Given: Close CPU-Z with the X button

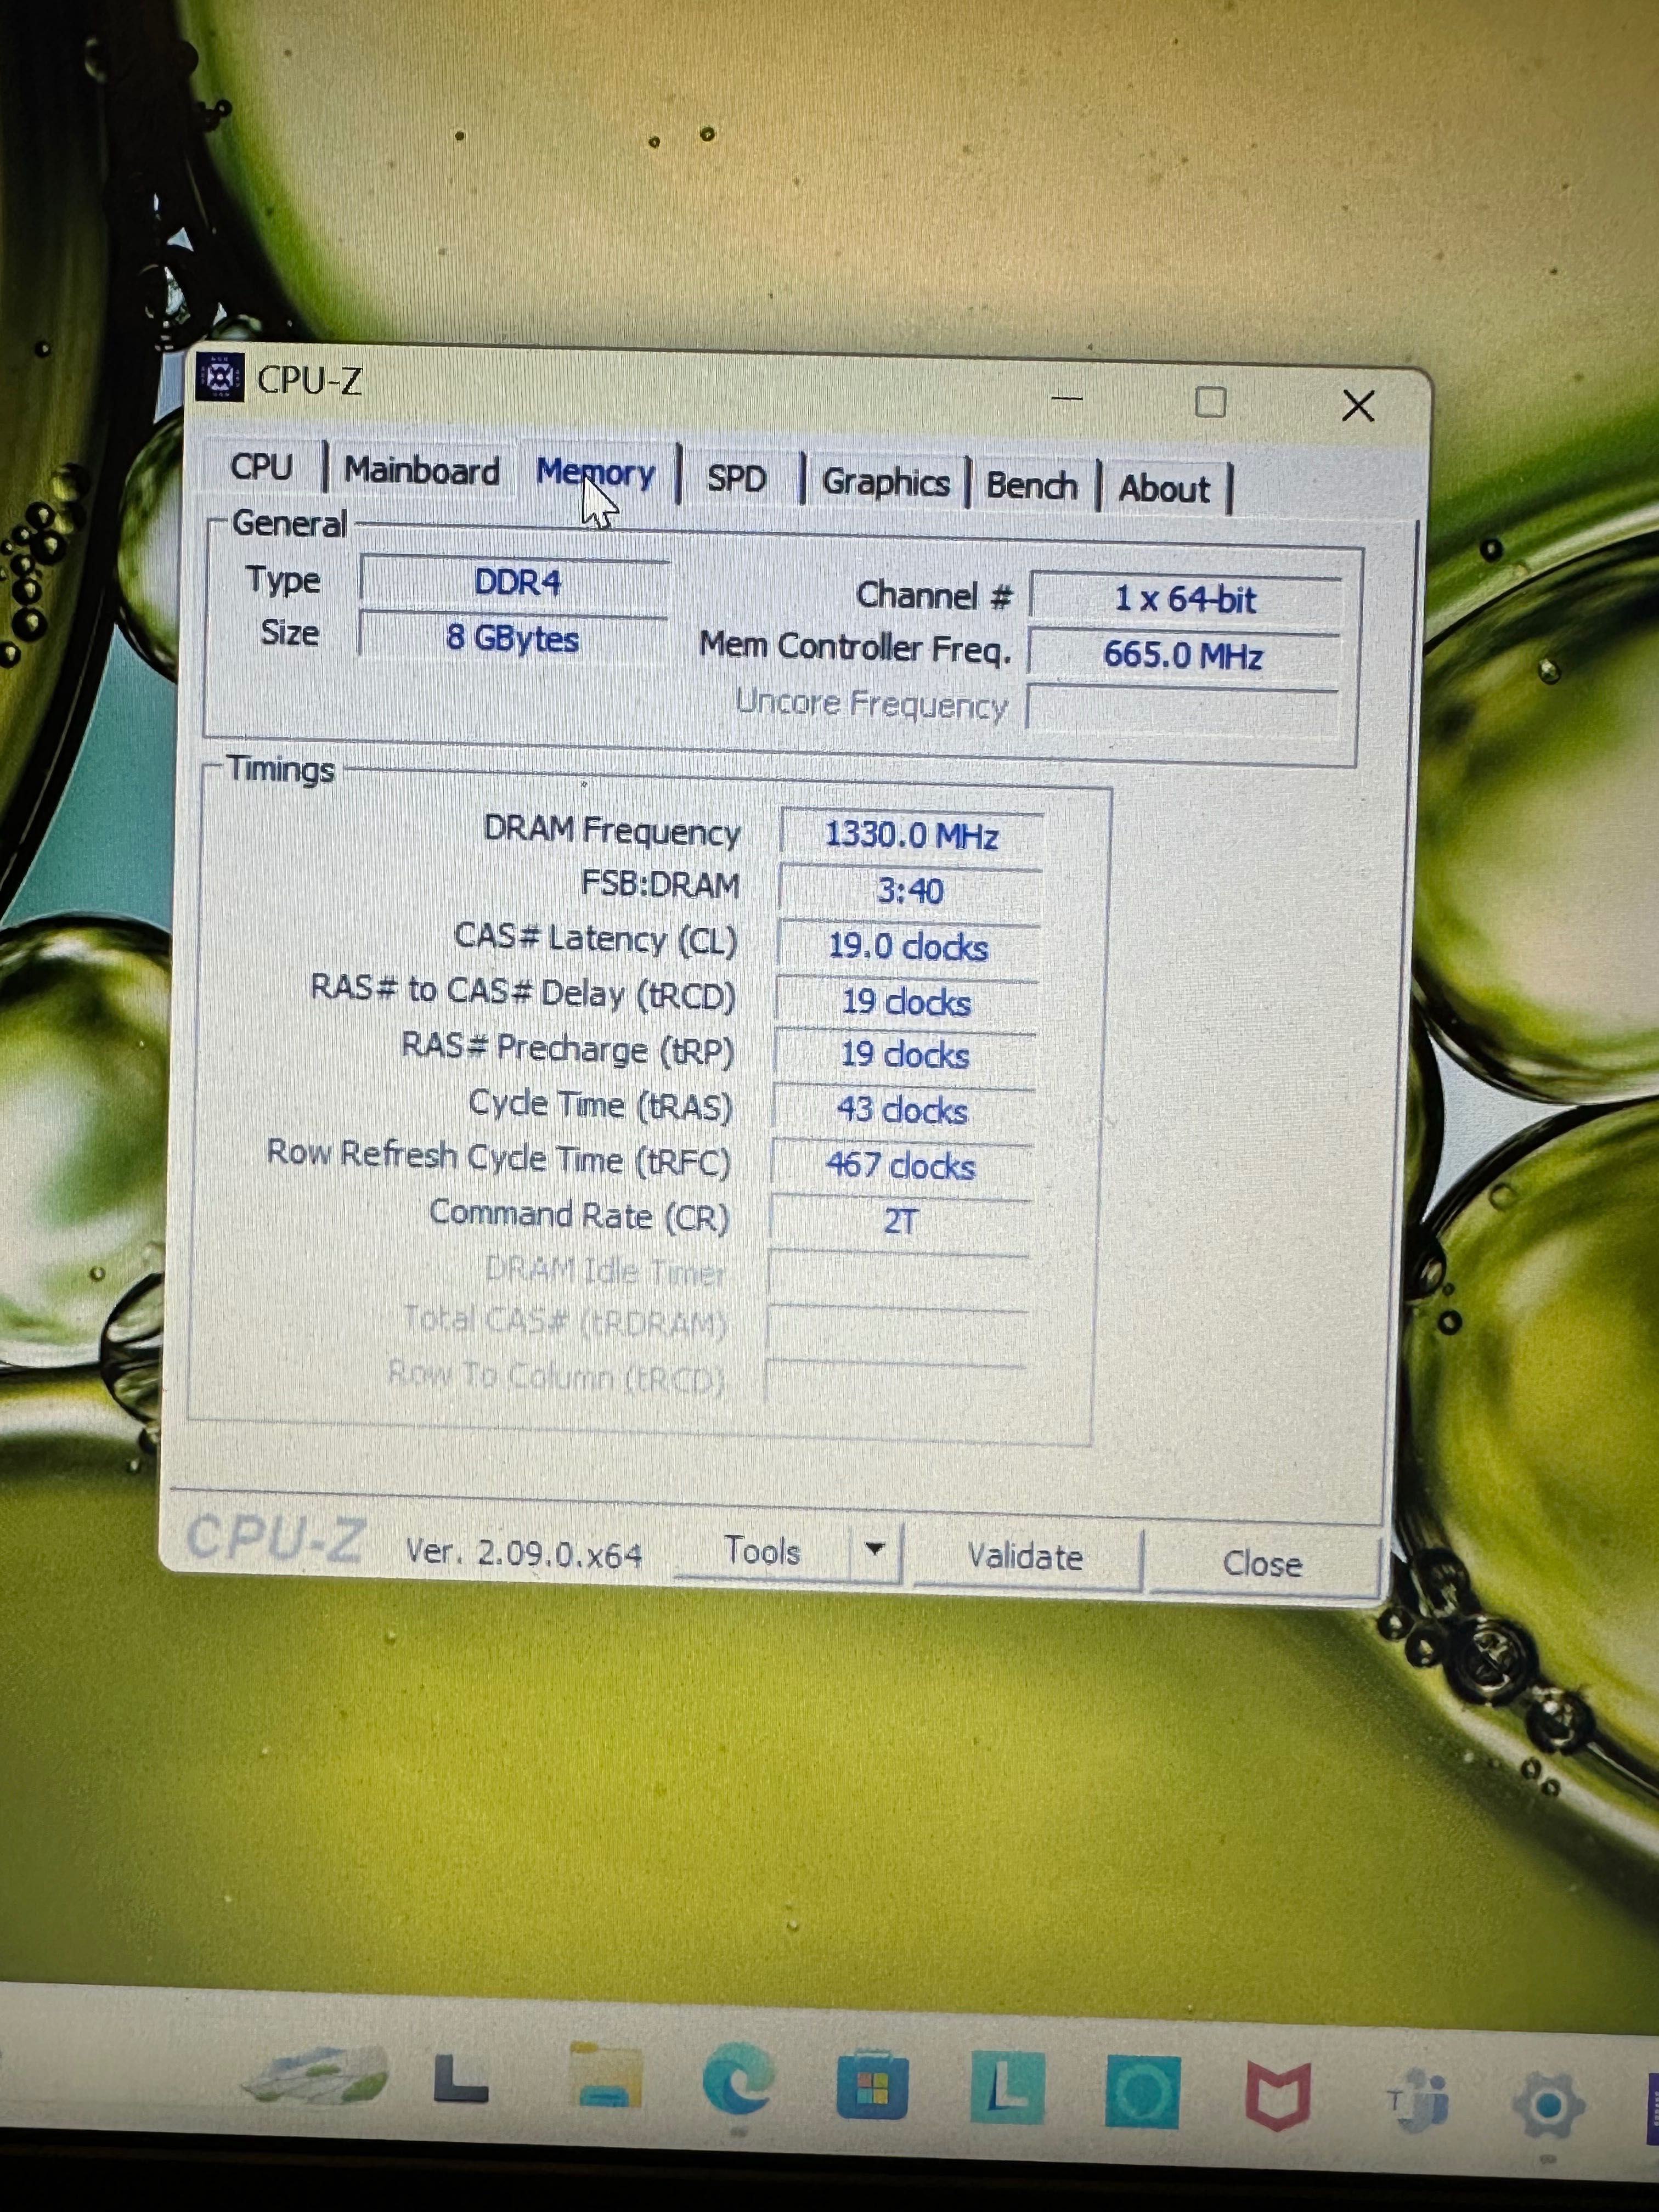Looking at the screenshot, I should [x=1358, y=406].
